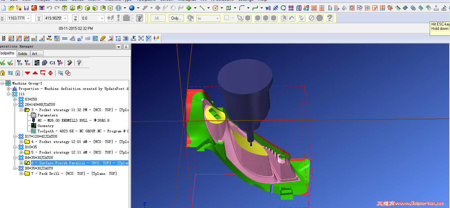This screenshot has height=208, width=450.
Task: Select the blue sphere shading icon
Action: 132,8
